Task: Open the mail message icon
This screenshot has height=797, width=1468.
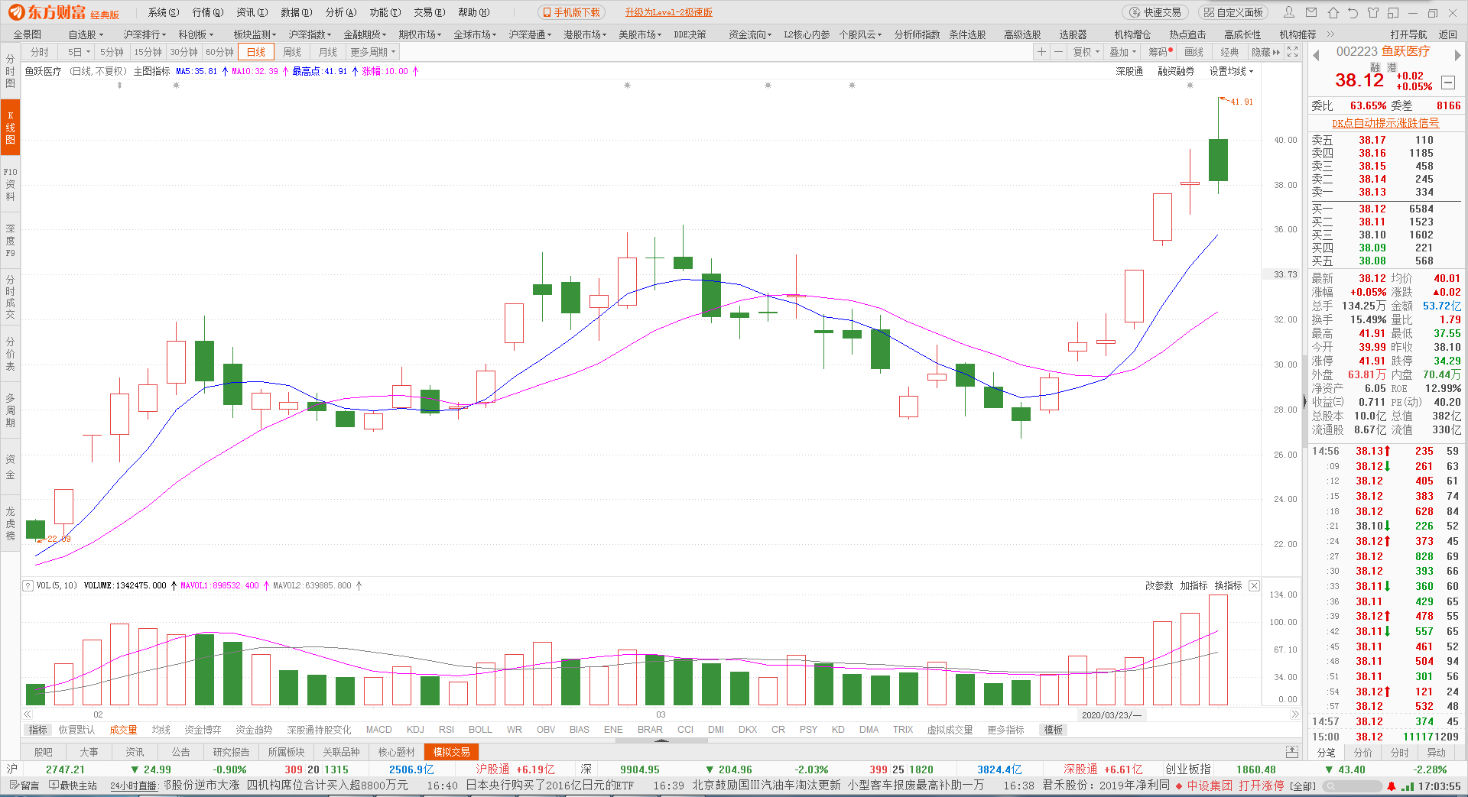Action: (1311, 12)
